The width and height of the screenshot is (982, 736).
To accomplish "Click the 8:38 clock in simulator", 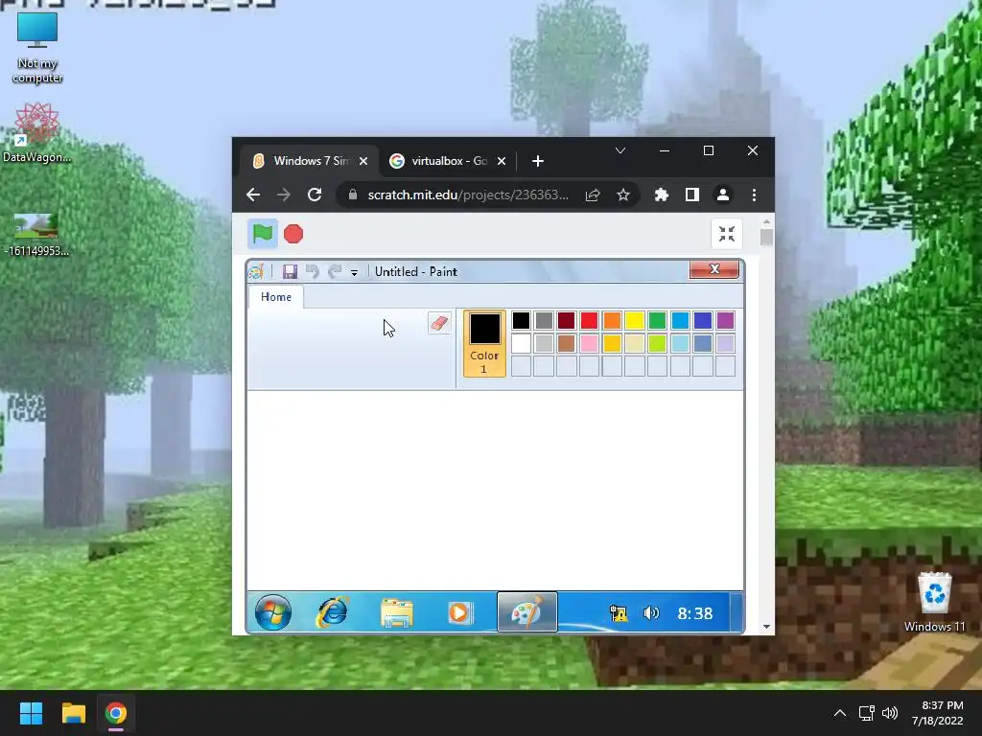I will point(695,613).
